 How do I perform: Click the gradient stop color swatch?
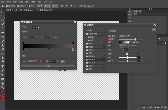[41, 61]
